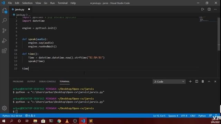Close the terminal panel
Image resolution: width=221 pixels, height=124 pixels.
215,82
